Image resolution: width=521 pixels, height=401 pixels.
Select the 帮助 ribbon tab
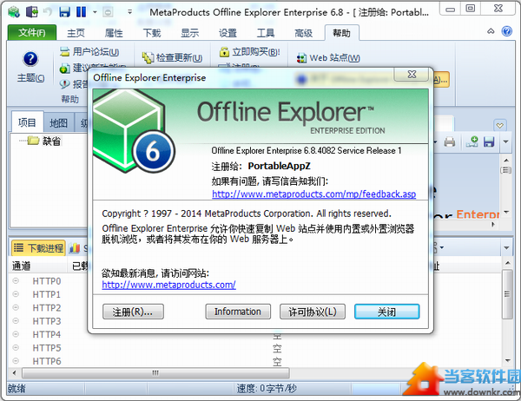[x=341, y=33]
